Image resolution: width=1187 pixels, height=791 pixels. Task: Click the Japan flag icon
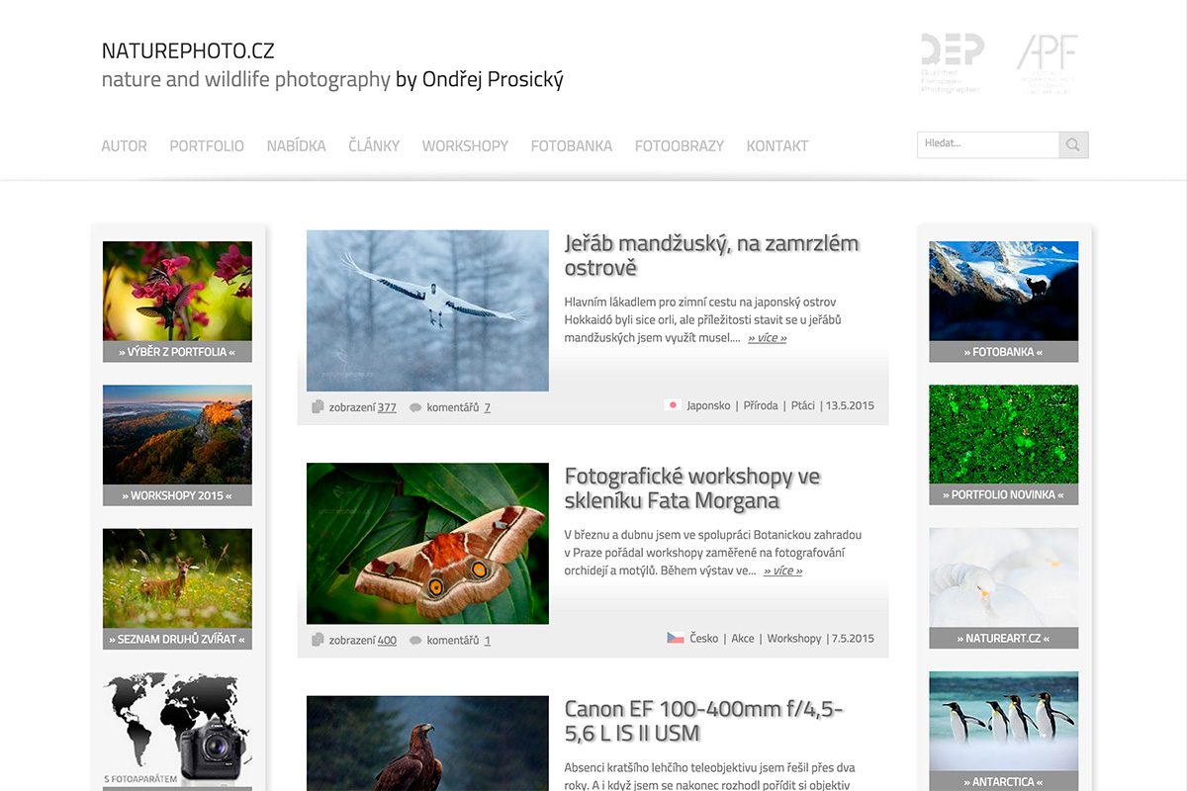coord(673,405)
